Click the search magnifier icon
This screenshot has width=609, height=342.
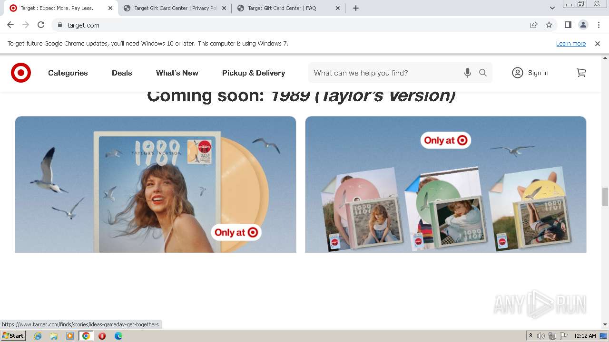483,73
